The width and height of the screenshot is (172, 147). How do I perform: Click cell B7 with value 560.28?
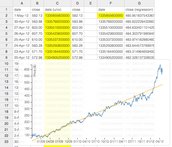point(37,46)
